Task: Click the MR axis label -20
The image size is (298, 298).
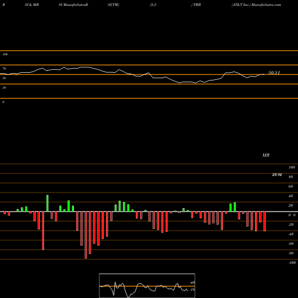Action: pos(291,225)
